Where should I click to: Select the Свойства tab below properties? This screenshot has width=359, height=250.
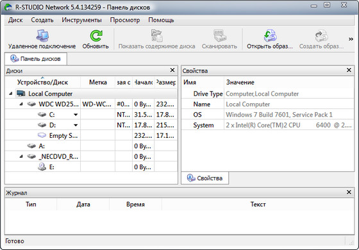[205, 178]
